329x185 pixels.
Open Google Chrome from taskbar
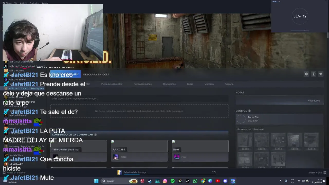(x=203, y=181)
